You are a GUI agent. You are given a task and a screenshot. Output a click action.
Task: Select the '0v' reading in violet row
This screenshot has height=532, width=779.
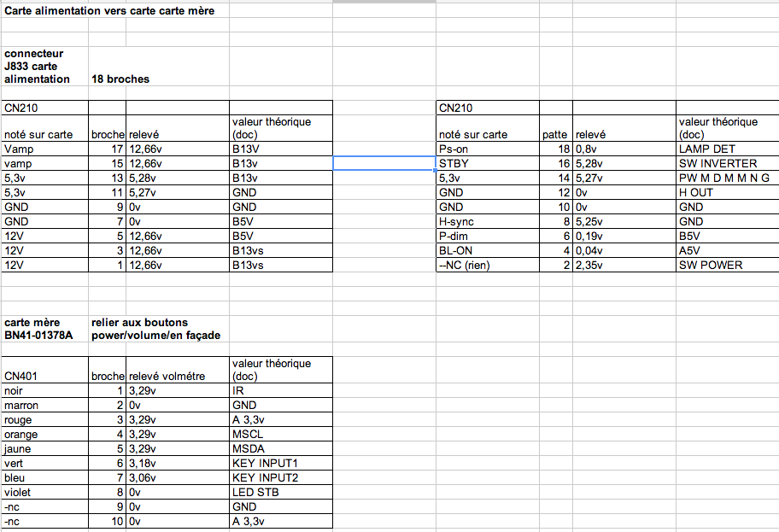[x=178, y=492]
